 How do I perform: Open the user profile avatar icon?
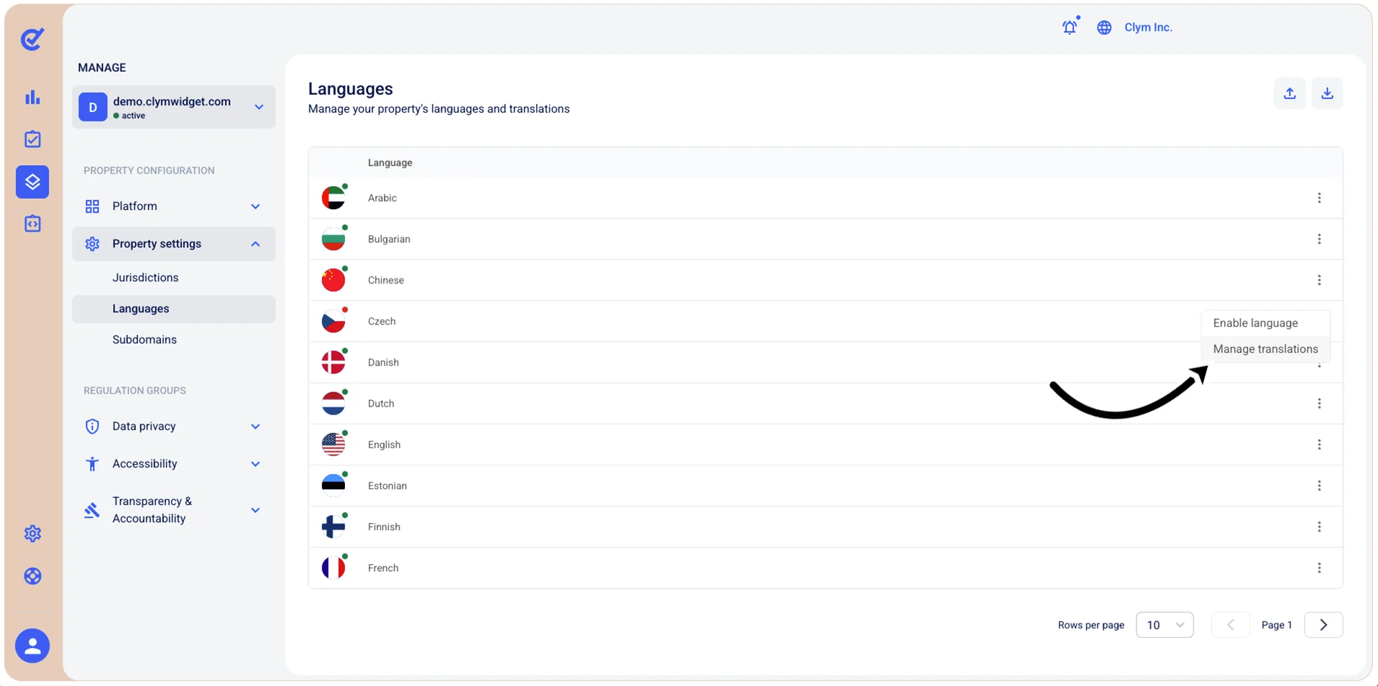[32, 646]
